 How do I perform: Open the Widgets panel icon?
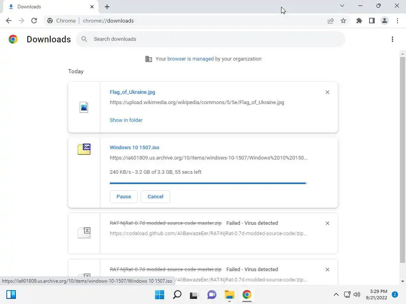[x=11, y=294]
